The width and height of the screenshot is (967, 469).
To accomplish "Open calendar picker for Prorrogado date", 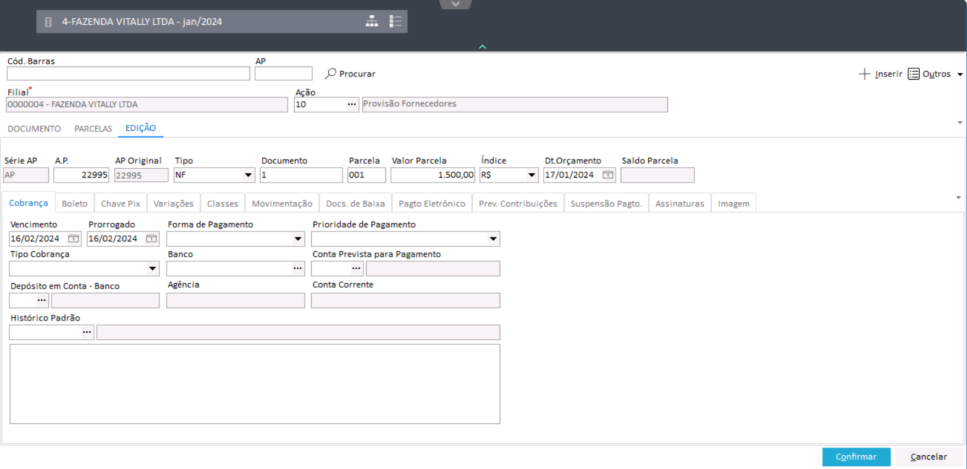I will pos(151,239).
